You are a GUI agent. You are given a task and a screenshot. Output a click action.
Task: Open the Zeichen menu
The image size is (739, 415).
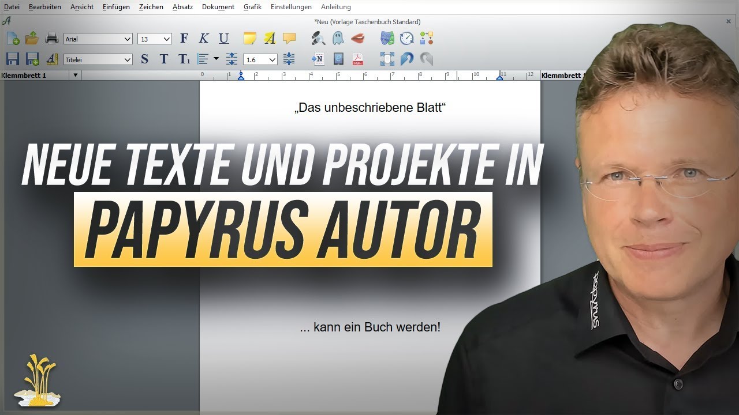151,7
